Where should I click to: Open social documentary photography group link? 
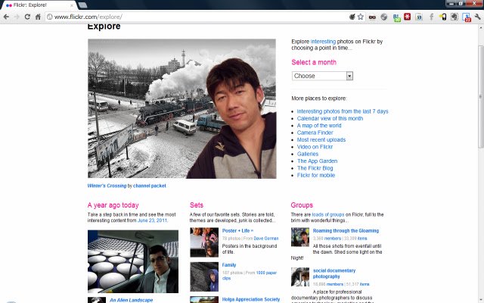(x=334, y=273)
